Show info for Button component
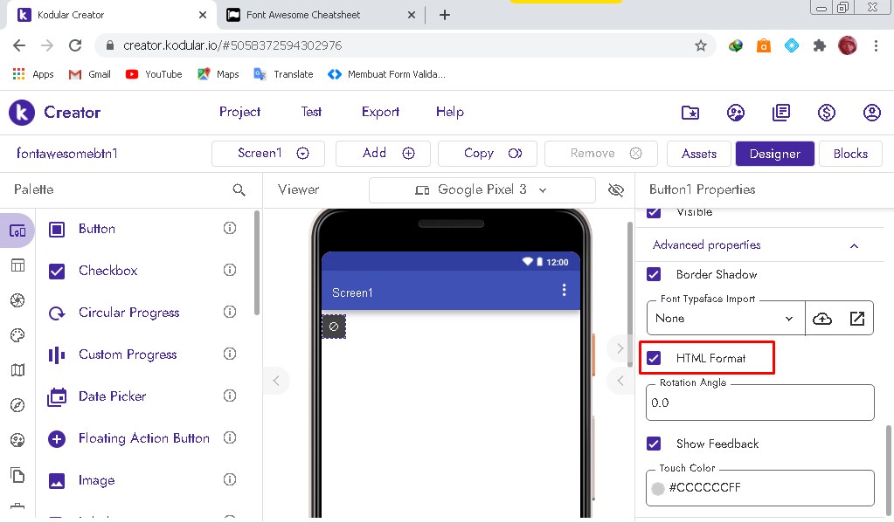894x523 pixels. 230,229
